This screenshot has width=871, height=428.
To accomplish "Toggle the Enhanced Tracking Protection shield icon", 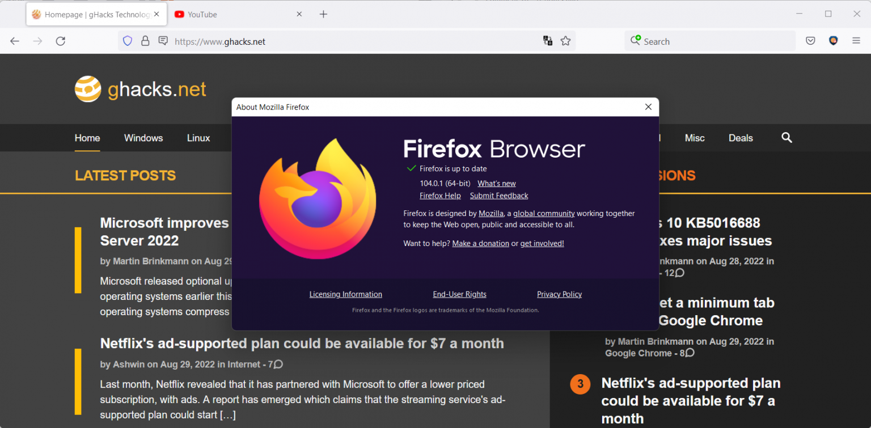I will click(127, 41).
